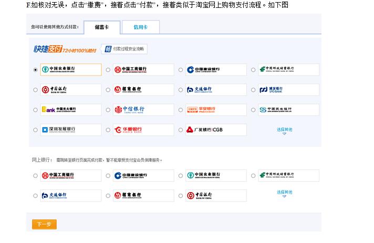Choose the 中信银行 radio button

(108, 110)
